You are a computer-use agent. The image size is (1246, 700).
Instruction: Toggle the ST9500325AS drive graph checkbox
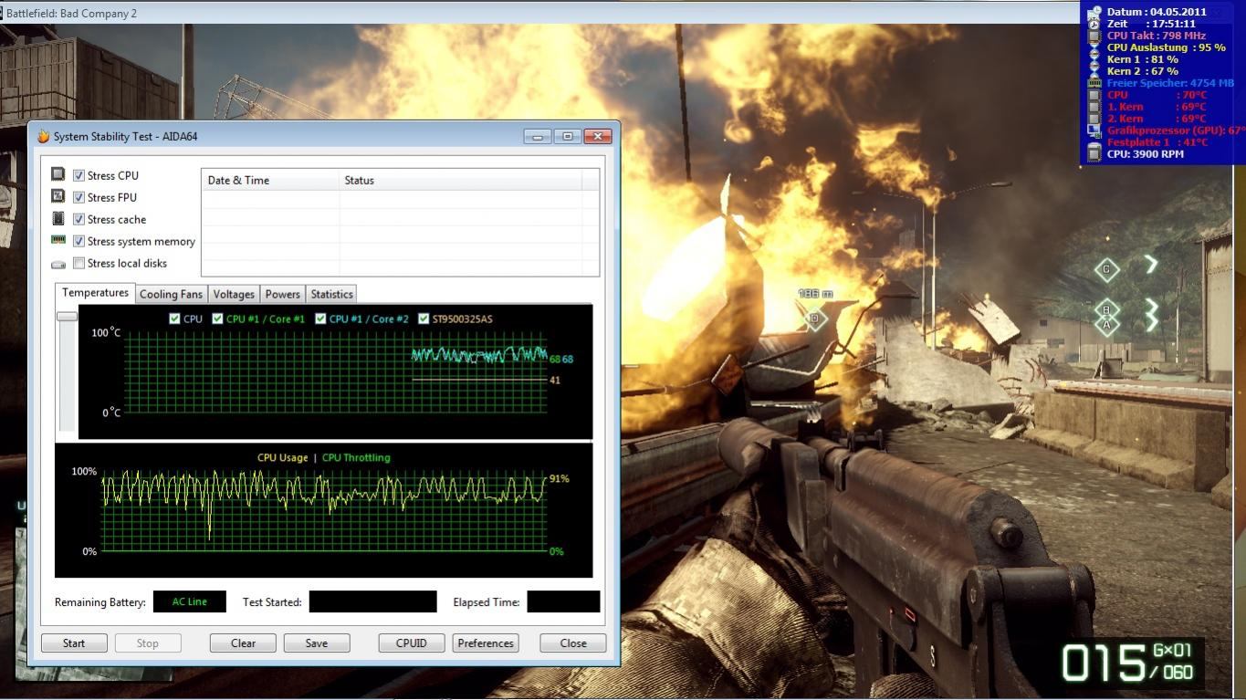(x=424, y=319)
